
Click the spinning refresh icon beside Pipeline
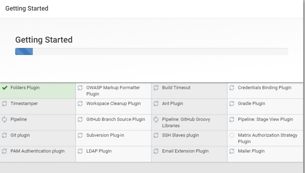click(5, 119)
